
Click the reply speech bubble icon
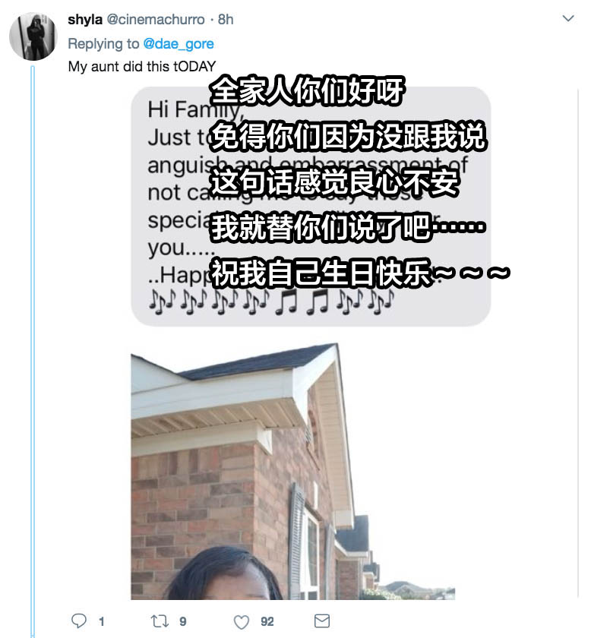[79, 621]
